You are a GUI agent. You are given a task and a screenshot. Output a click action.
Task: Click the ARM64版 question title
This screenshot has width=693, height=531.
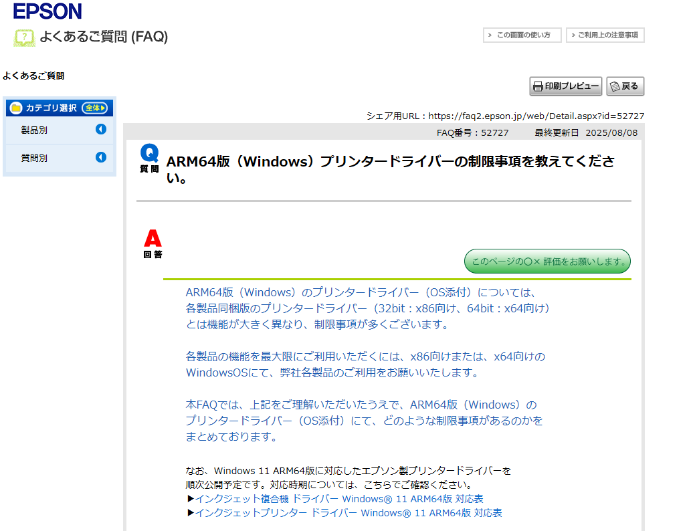(x=390, y=169)
